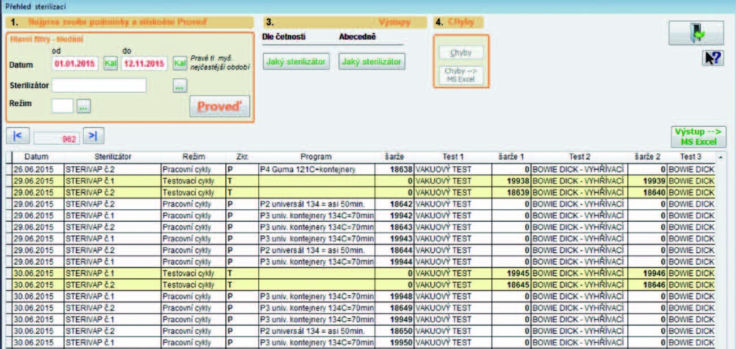The image size is (736, 349).
Task: Click the context help cursor icon
Action: coord(713,58)
